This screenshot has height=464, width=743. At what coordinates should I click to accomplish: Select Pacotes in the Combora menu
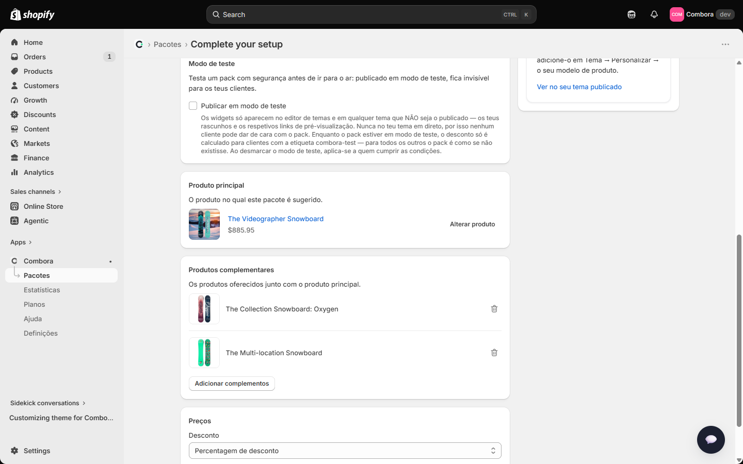tap(61, 275)
